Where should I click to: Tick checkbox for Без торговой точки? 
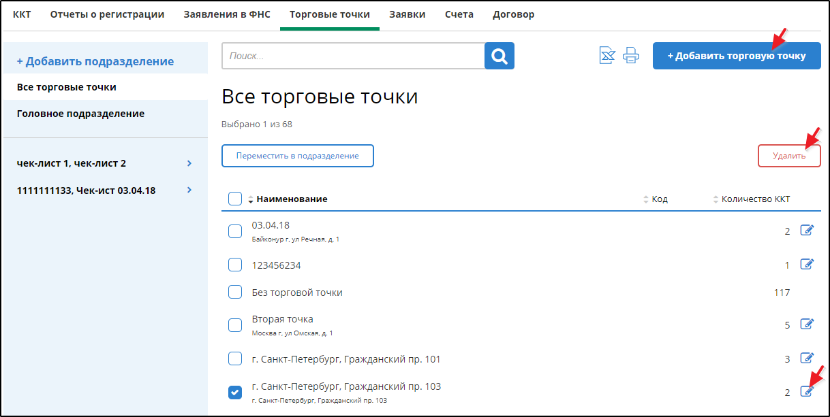235,292
